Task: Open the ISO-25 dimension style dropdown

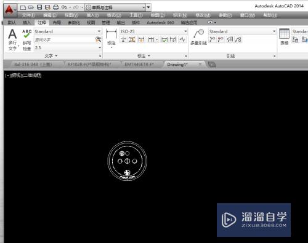Action: [153, 31]
